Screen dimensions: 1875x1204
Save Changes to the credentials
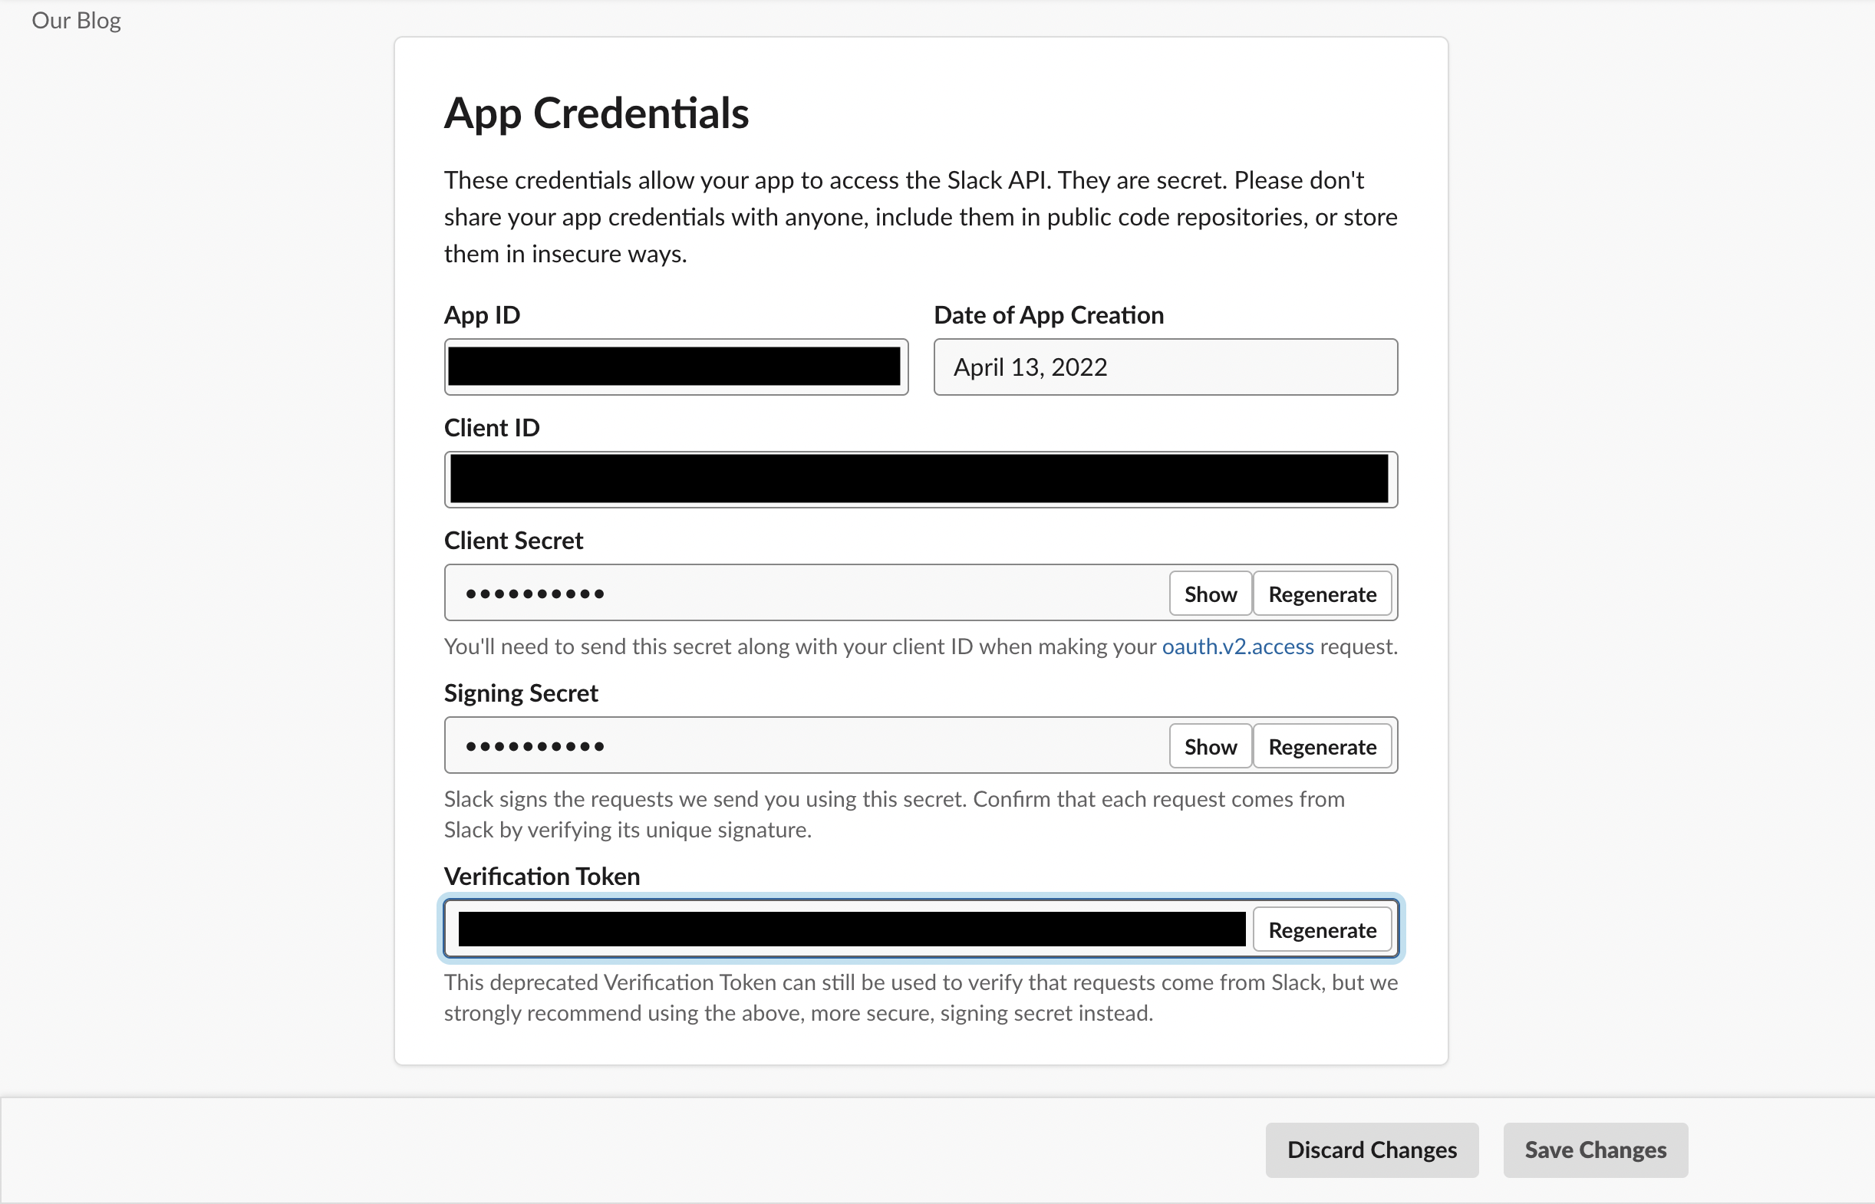1595,1150
